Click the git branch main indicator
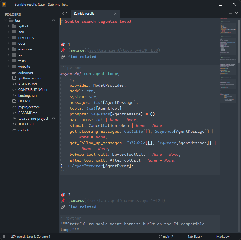This screenshot has width=241, height=240. tap(167, 237)
